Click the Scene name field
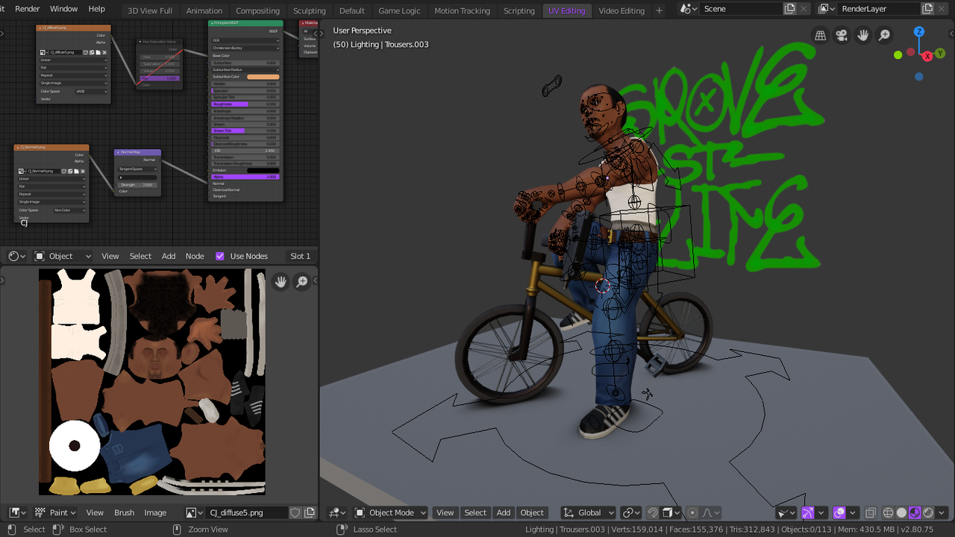This screenshot has width=955, height=537. coord(741,9)
